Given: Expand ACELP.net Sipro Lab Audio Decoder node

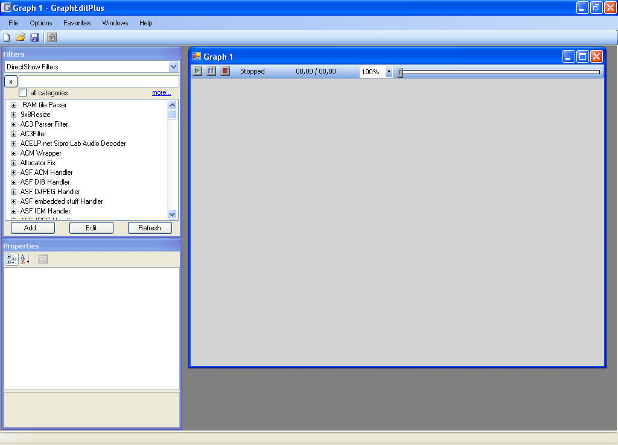Looking at the screenshot, I should coord(13,144).
